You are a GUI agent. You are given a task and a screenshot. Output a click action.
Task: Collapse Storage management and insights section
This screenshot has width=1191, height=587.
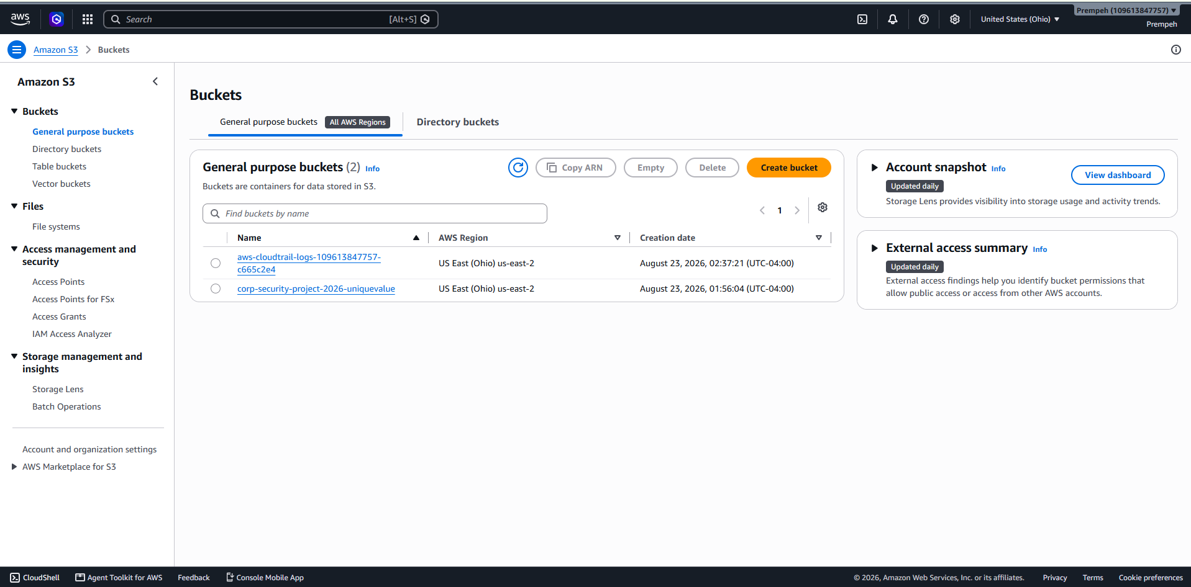pyautogui.click(x=14, y=356)
